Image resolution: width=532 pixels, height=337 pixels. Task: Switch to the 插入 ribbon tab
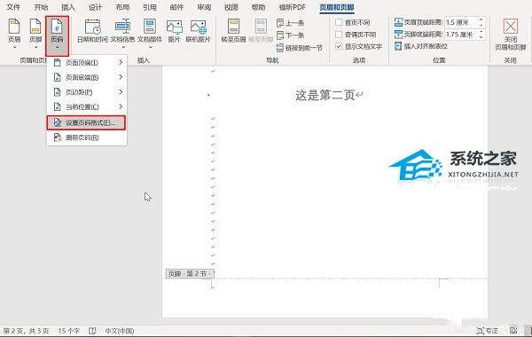68,7
